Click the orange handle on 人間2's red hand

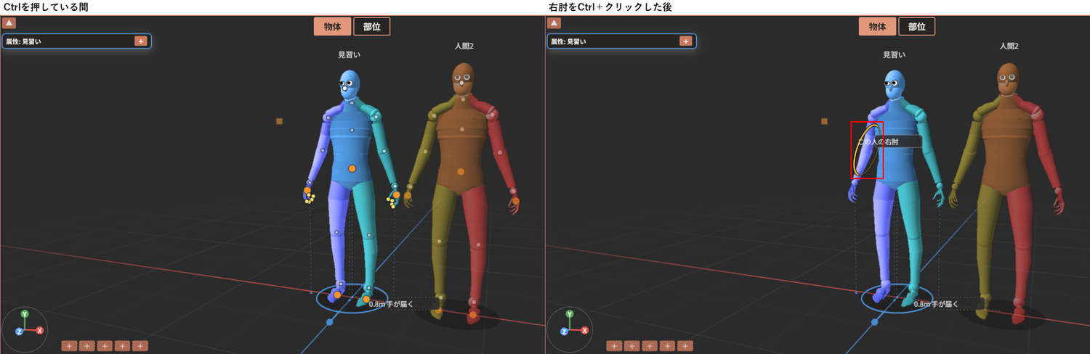515,201
